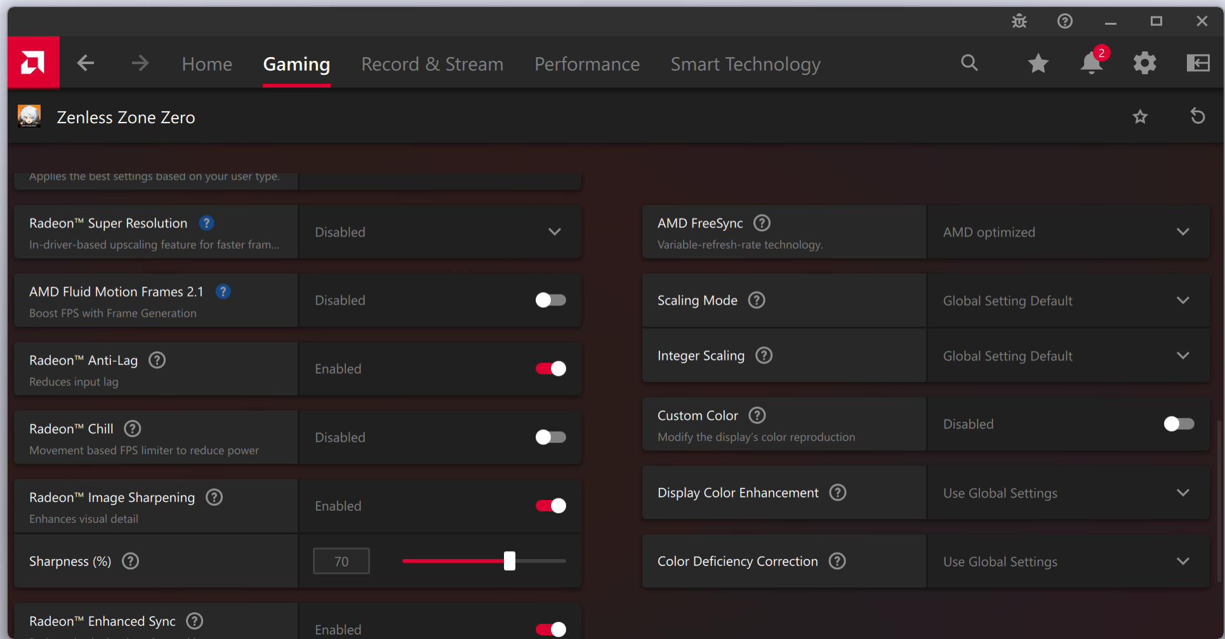Disable Radeon Anti-Lag toggle
Image resolution: width=1225 pixels, height=639 pixels.
[550, 369]
